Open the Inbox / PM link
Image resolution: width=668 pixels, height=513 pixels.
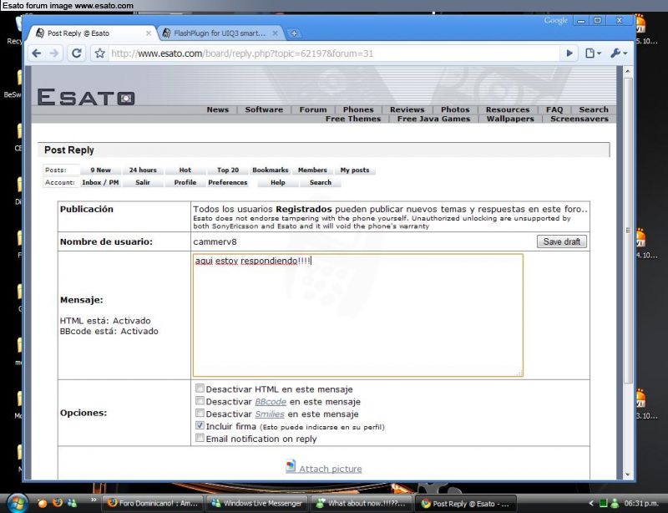tap(100, 182)
